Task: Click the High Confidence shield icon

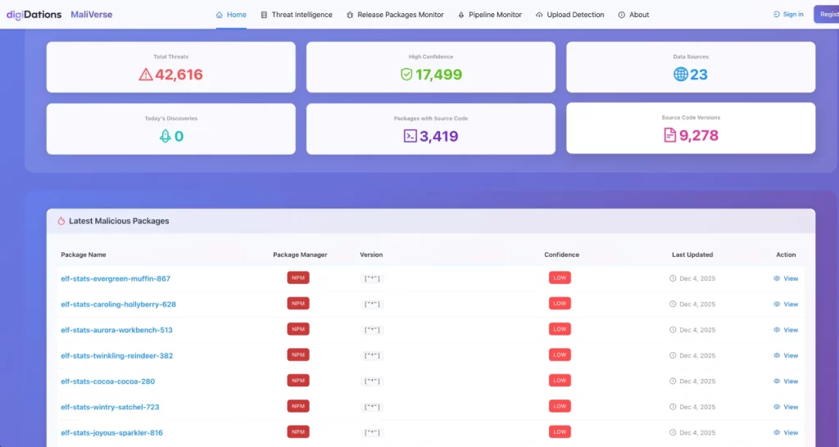Action: (x=406, y=74)
